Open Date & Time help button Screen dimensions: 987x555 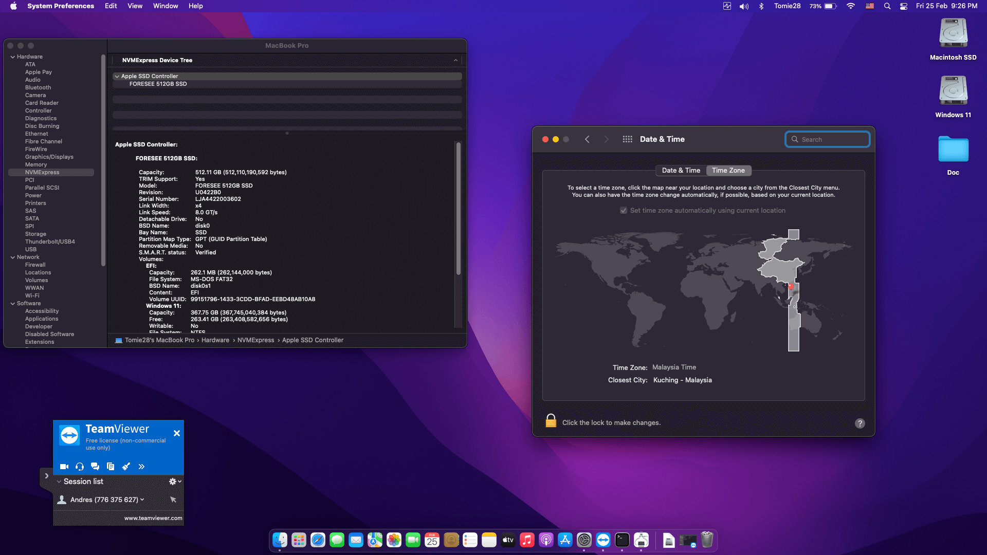click(860, 423)
